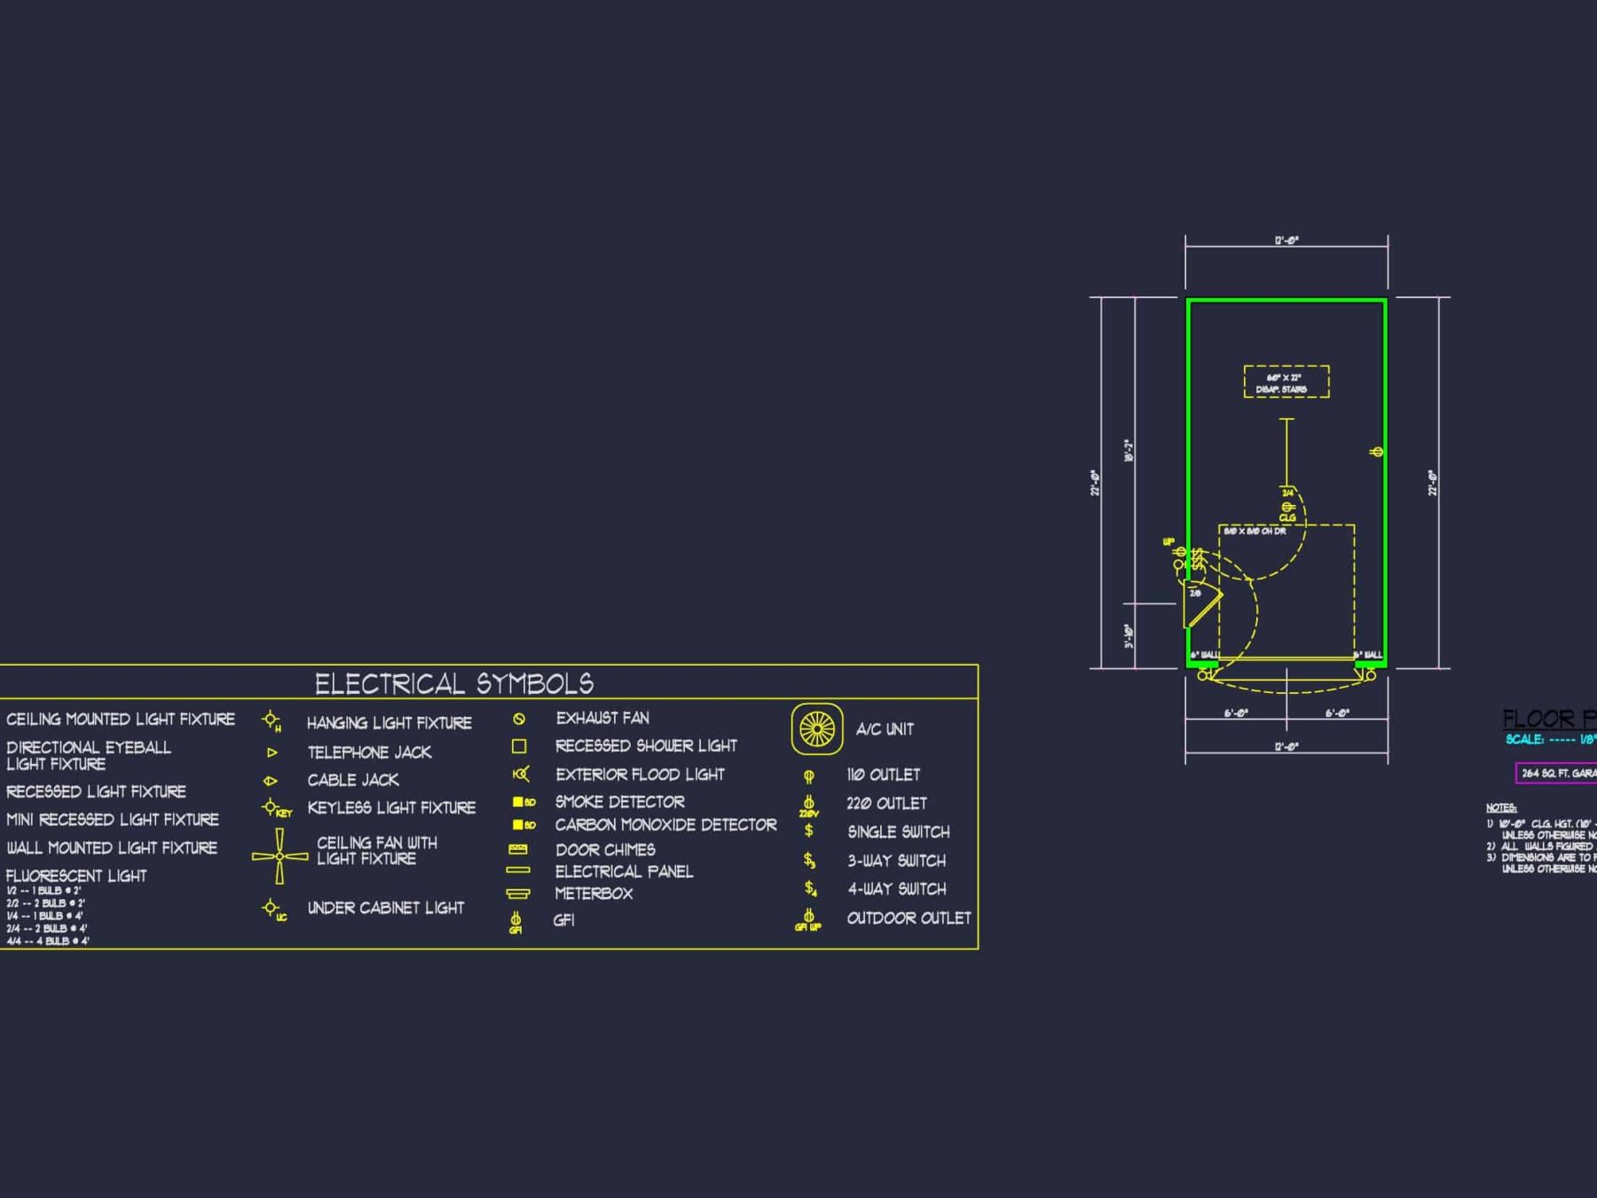
Task: Select the keyless light fixture KEY symbol
Action: [x=276, y=808]
